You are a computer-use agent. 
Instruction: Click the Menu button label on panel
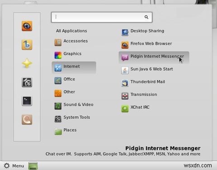pyautogui.click(x=18, y=166)
